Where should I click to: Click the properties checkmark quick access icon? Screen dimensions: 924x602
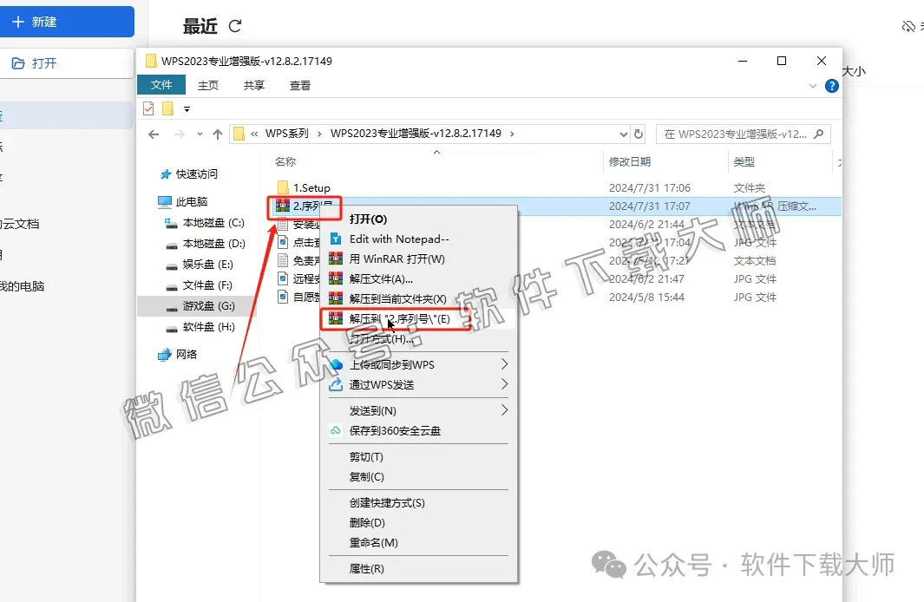(148, 108)
